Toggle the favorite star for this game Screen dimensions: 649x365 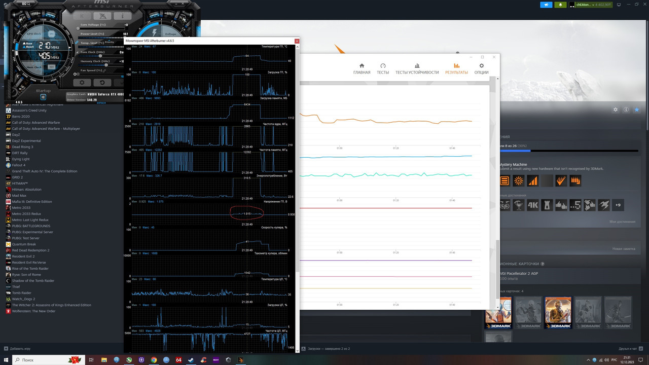click(x=637, y=109)
